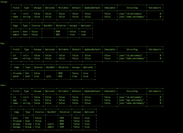This screenshot has width=183, height=133.
Task: Select the "age" field name in User table
Action: point(14,100)
